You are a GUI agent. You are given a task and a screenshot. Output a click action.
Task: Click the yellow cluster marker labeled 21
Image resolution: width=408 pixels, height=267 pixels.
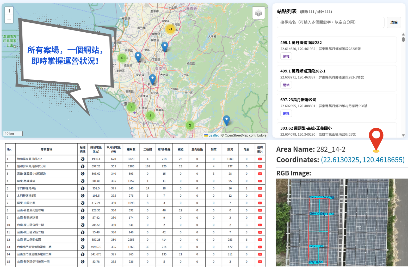(170, 29)
